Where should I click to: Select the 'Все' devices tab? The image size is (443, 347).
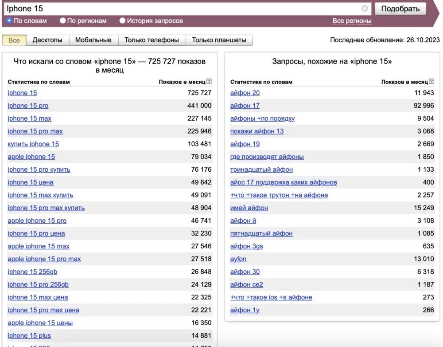[x=14, y=40]
